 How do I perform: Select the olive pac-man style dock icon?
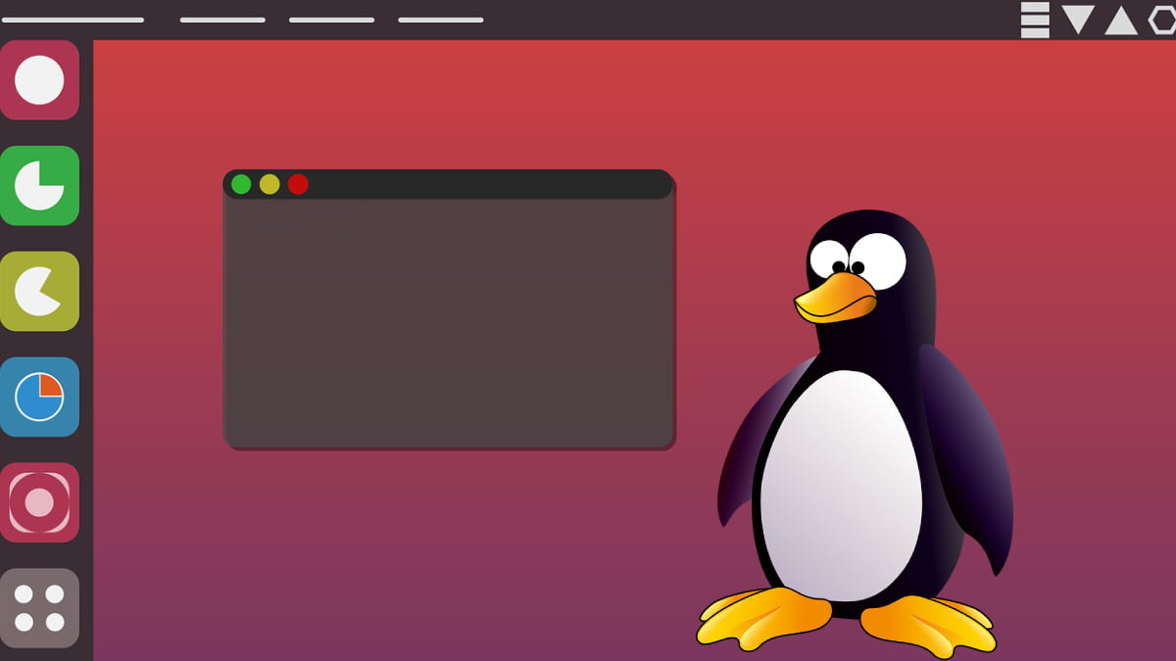pos(40,292)
